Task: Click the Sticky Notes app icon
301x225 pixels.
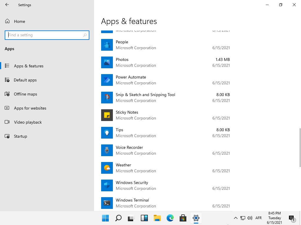Action: 107,115
